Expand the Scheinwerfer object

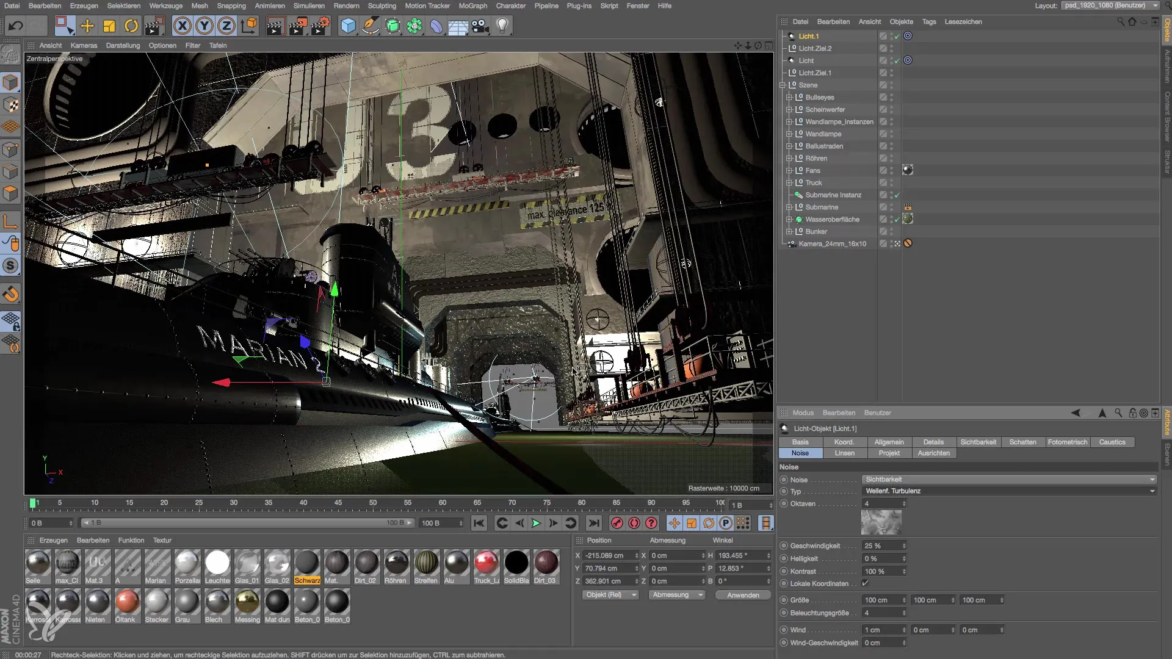pyautogui.click(x=789, y=109)
